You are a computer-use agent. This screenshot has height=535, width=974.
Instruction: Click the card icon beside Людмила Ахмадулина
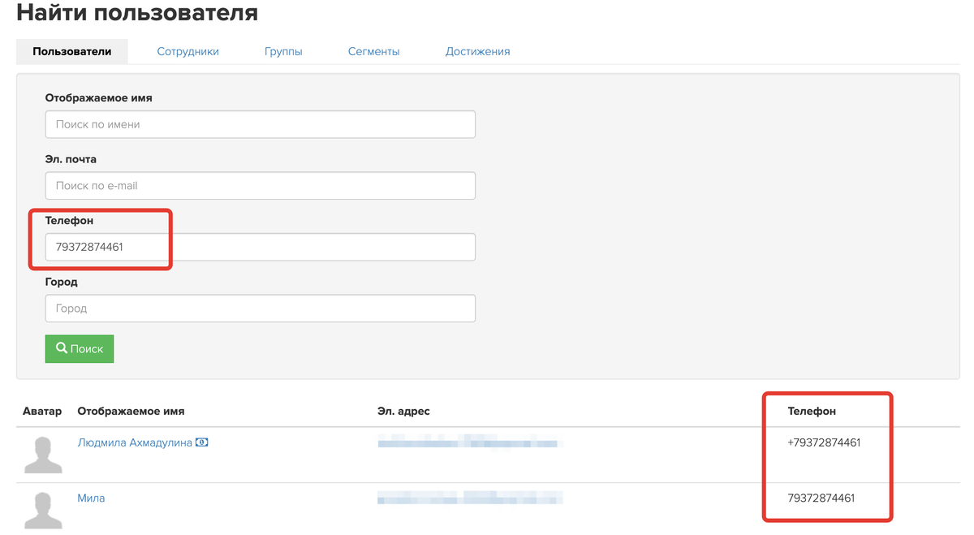pyautogui.click(x=202, y=442)
